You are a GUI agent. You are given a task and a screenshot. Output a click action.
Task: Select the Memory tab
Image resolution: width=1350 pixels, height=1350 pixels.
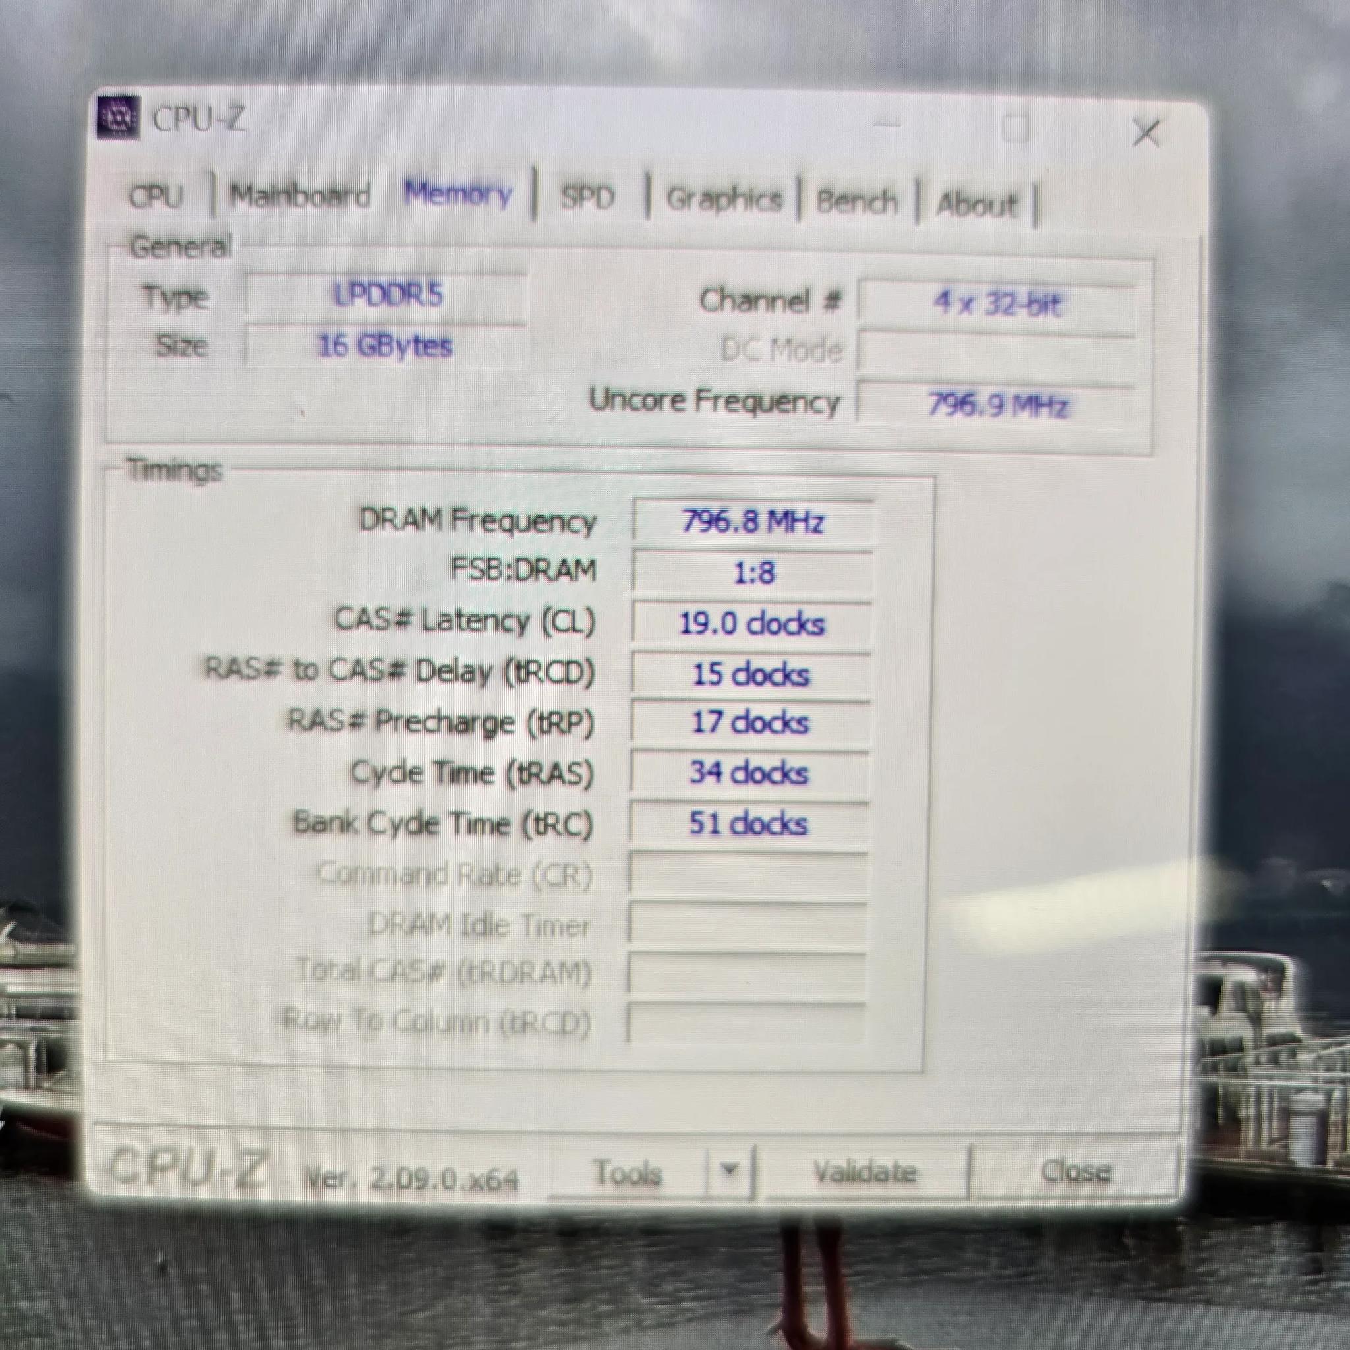459,194
